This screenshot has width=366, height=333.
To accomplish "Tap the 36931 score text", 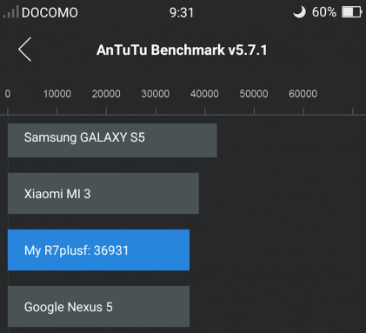I will 111,250.
